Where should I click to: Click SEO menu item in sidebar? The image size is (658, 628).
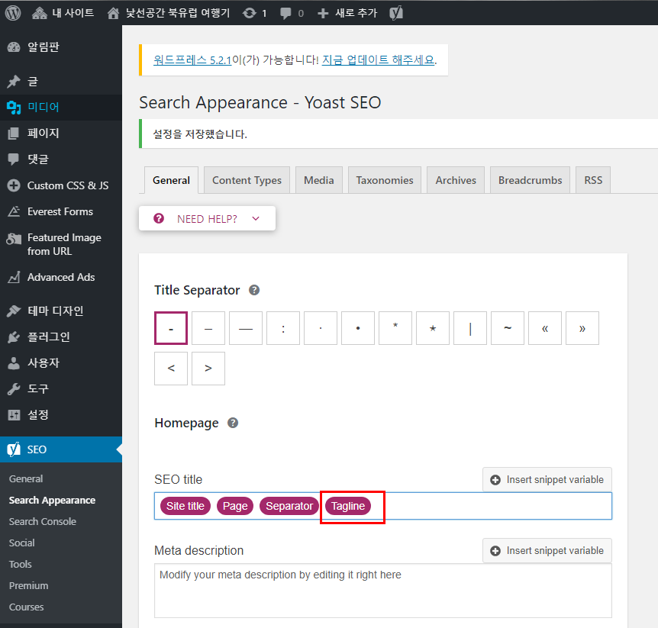61,449
